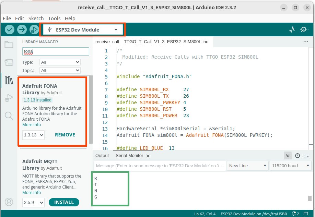Screen dimensions: 315x217
Task: Click the Library Manager list scrollbar
Action: tap(91, 109)
